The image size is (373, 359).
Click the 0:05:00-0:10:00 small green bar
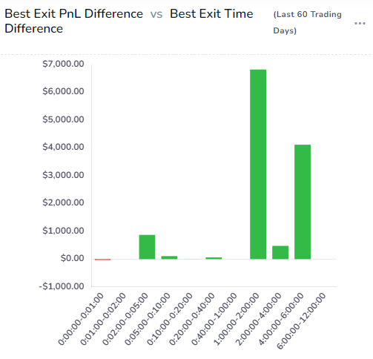tap(169, 257)
